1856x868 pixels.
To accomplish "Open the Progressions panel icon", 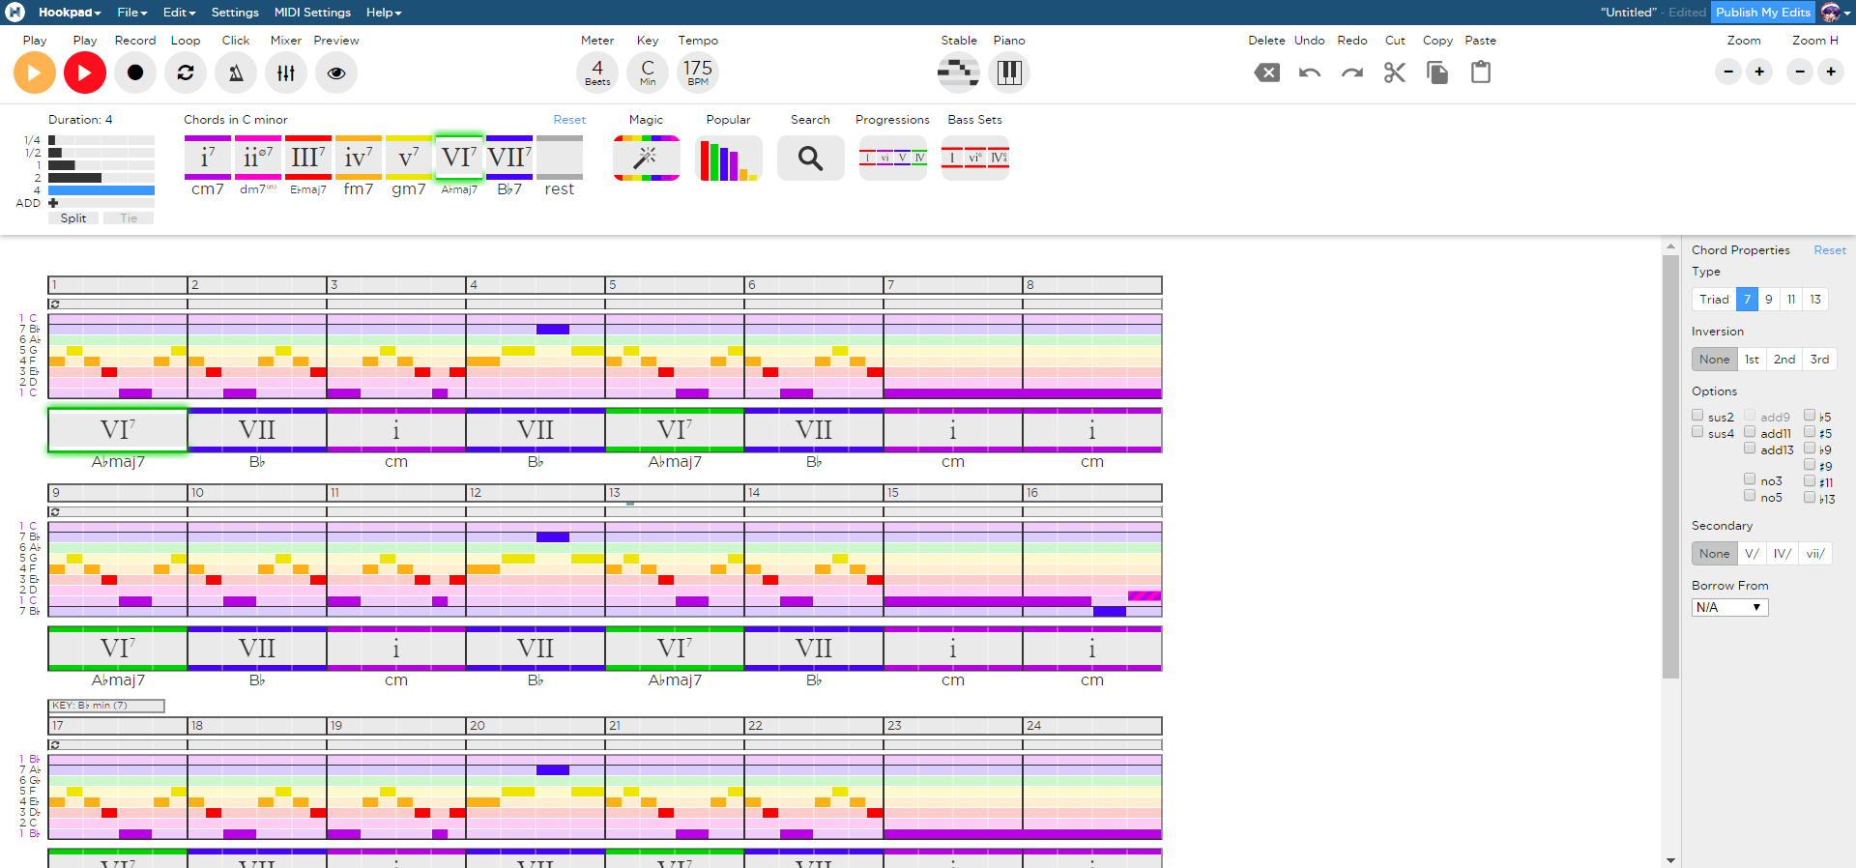I will pyautogui.click(x=893, y=158).
